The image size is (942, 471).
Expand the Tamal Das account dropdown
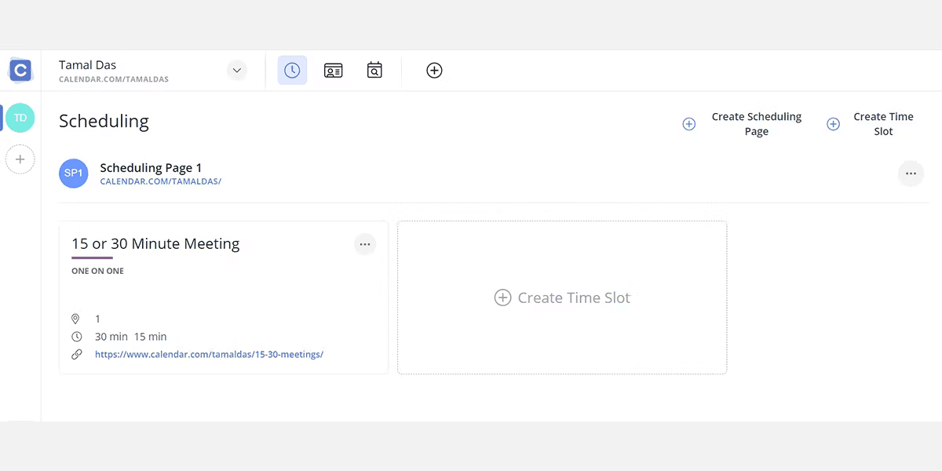[237, 71]
